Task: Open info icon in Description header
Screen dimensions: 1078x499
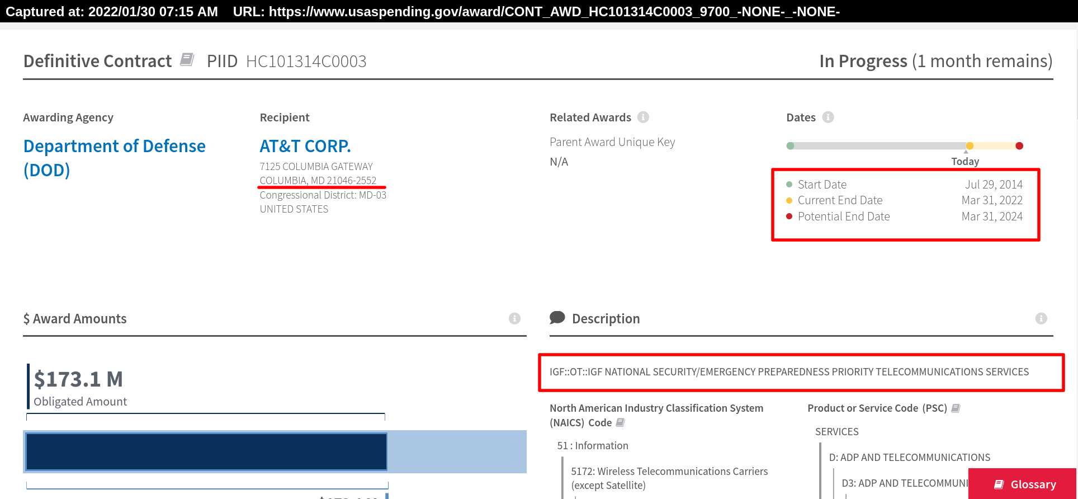Action: (x=1041, y=318)
